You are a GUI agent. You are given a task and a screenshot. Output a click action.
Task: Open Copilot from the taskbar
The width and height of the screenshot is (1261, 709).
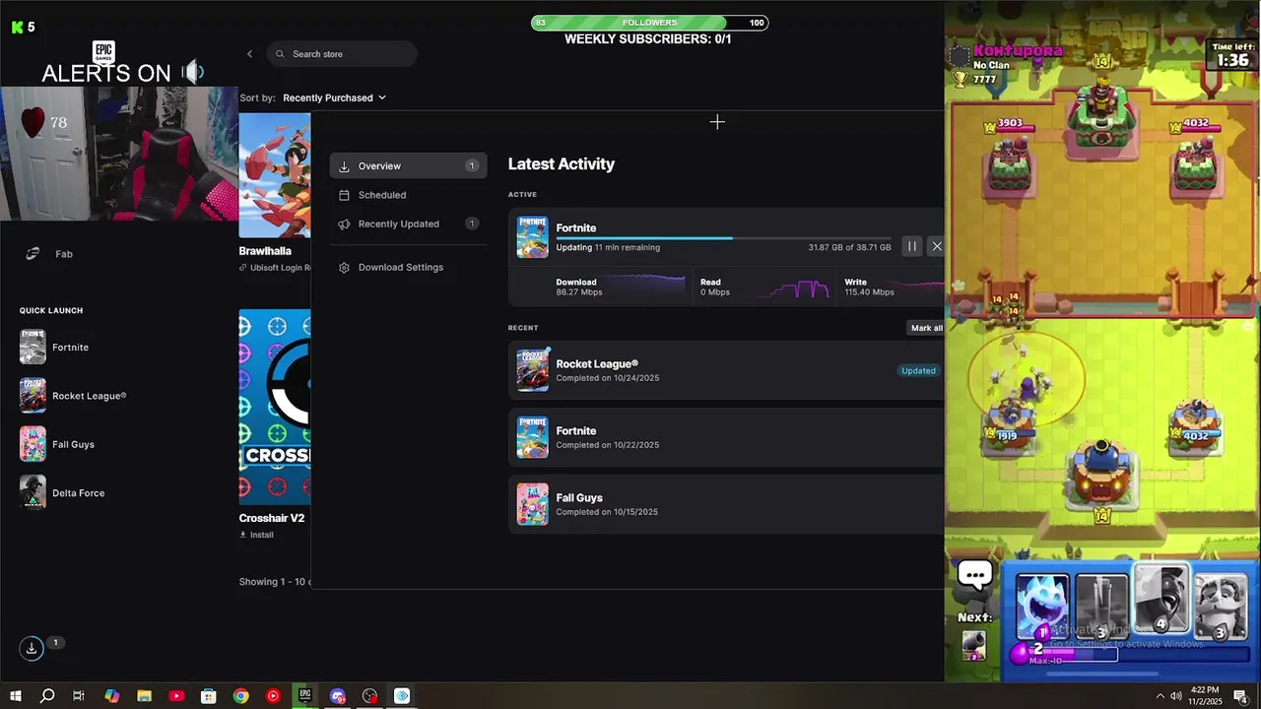pyautogui.click(x=111, y=696)
